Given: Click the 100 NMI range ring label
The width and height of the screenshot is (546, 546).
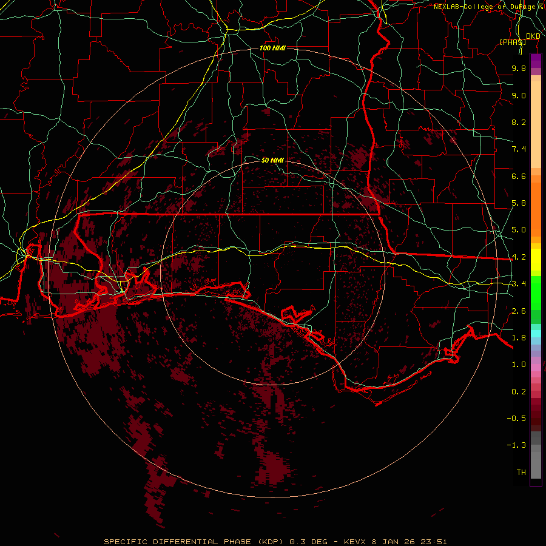Looking at the screenshot, I should point(272,48).
